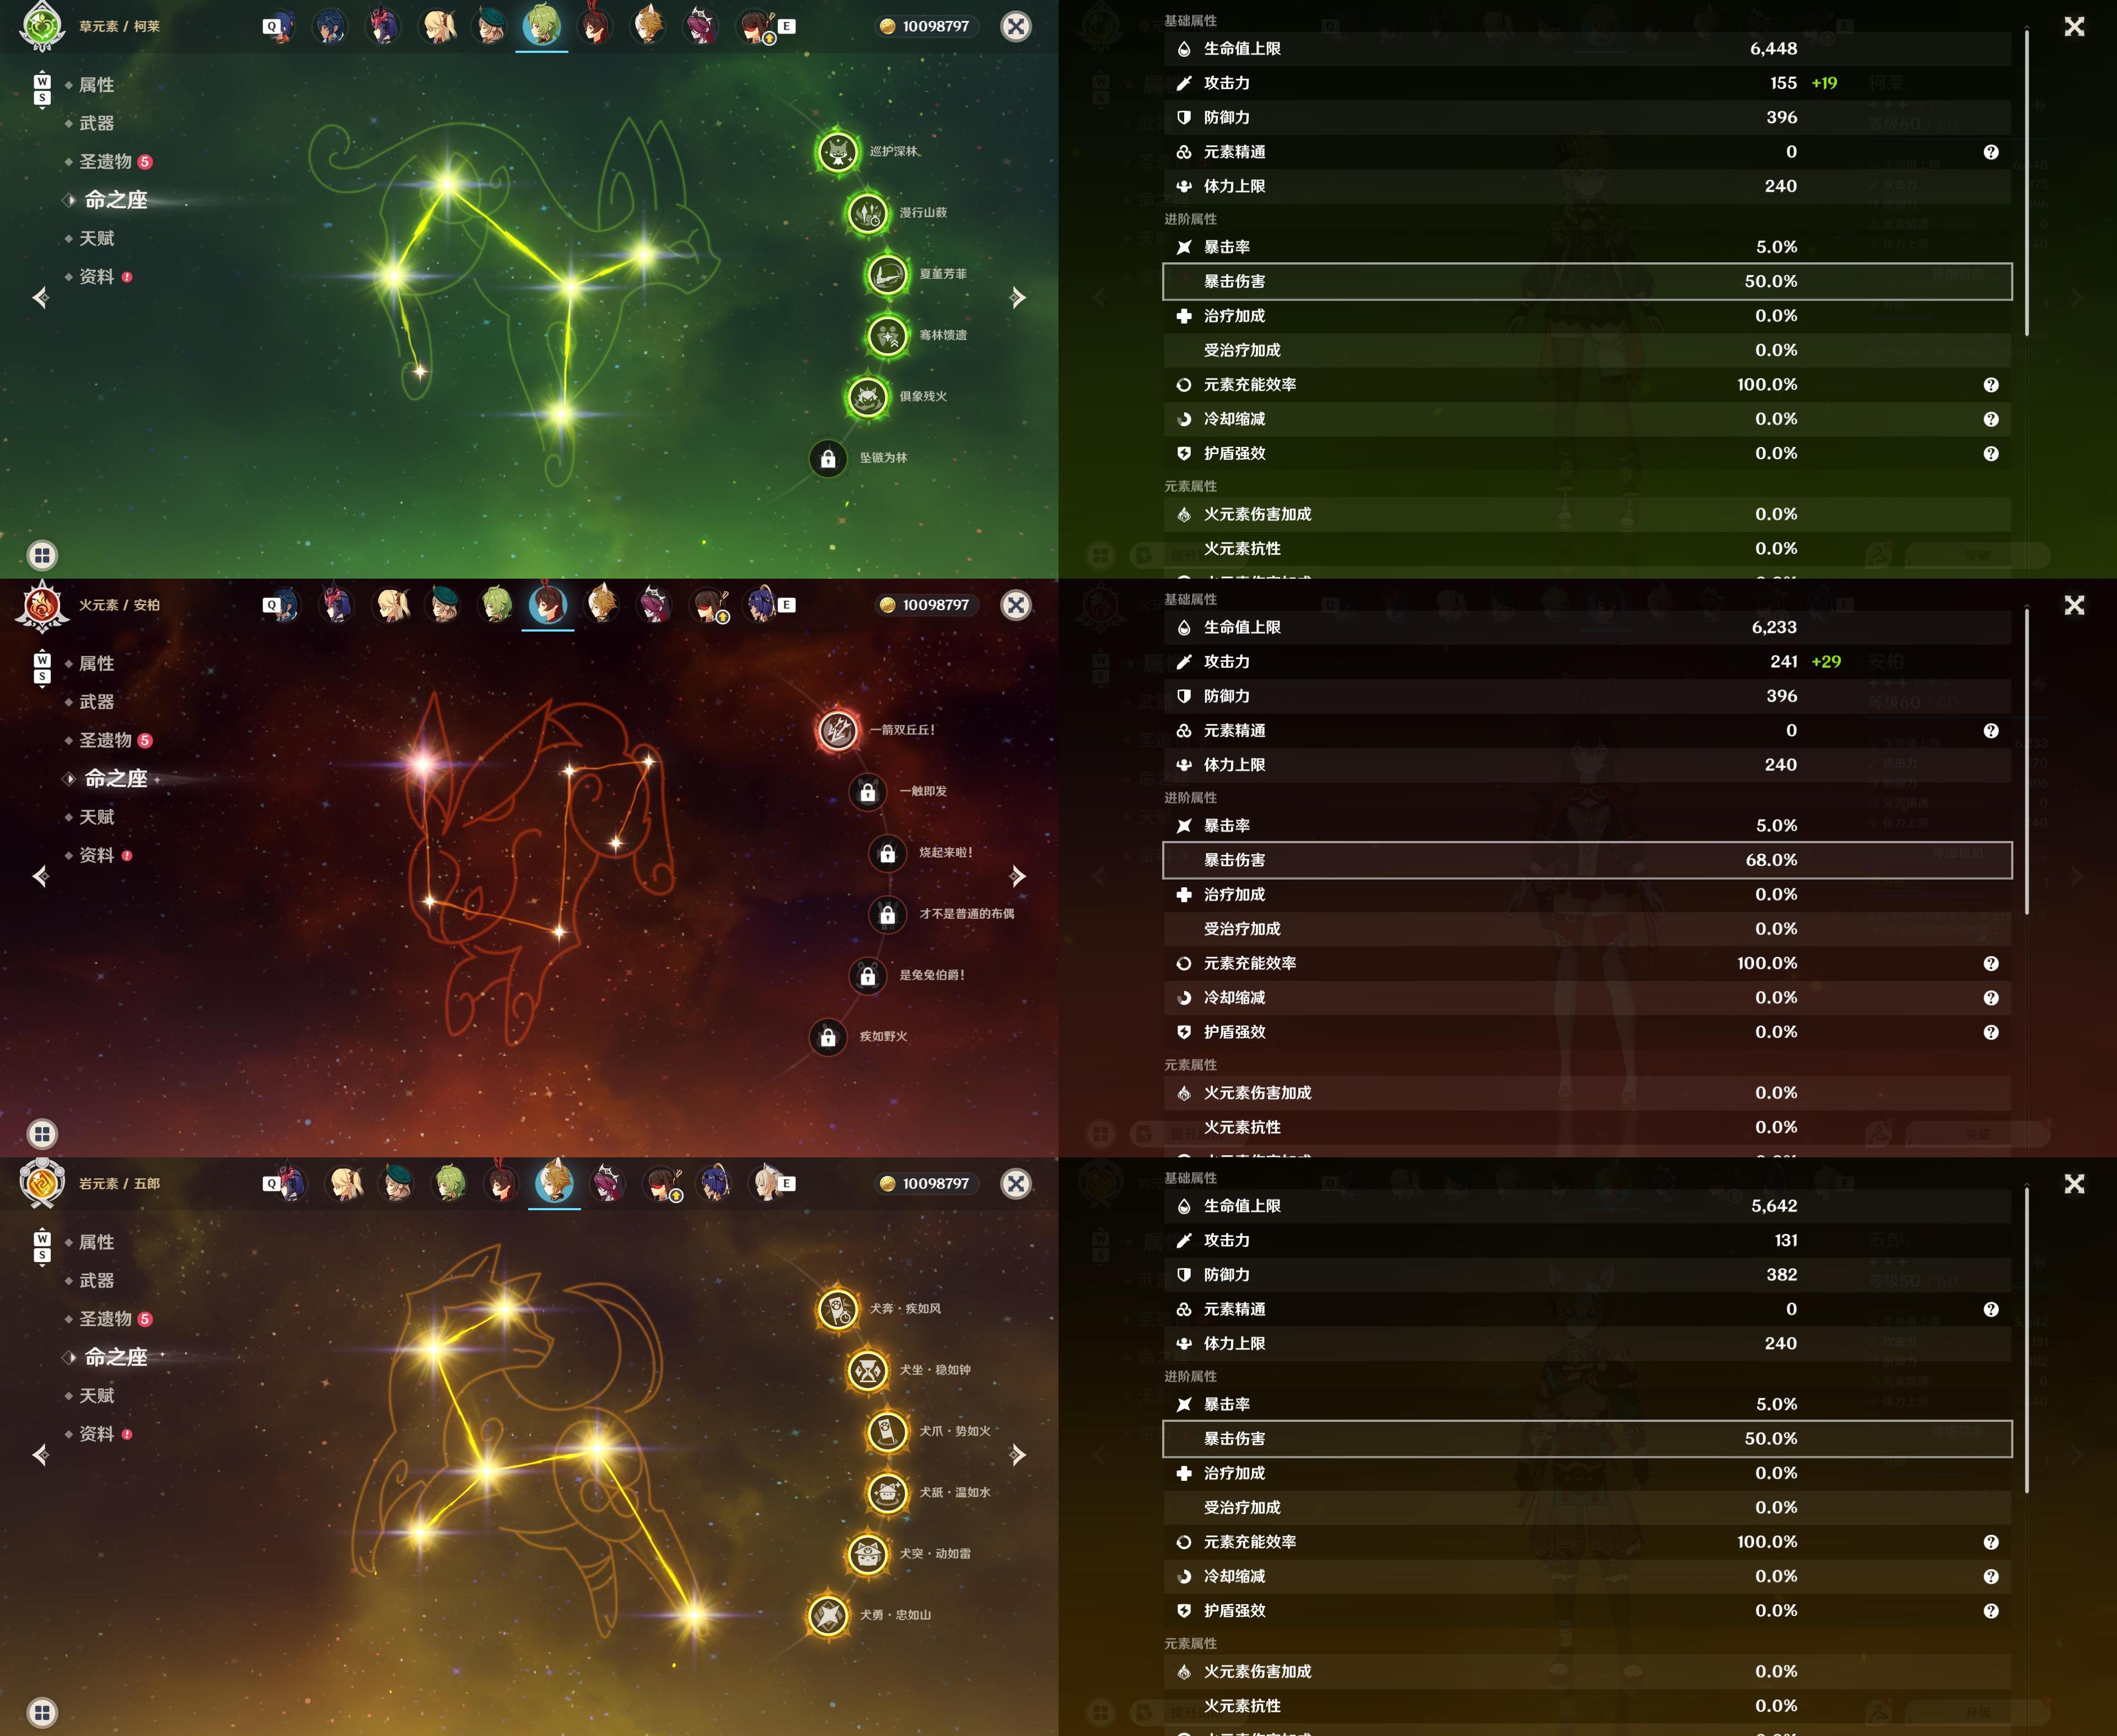This screenshot has height=1736, width=2117.
Task: Open the 属性 tab on 柯莱 screen
Action: pyautogui.click(x=96, y=85)
